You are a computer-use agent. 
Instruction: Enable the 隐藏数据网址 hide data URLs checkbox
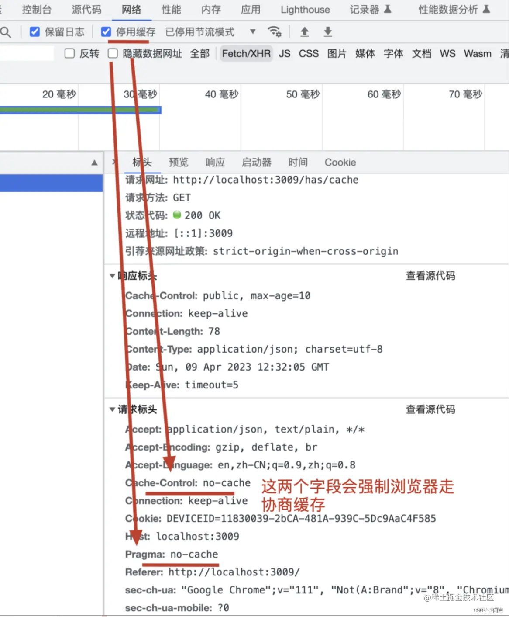[113, 53]
